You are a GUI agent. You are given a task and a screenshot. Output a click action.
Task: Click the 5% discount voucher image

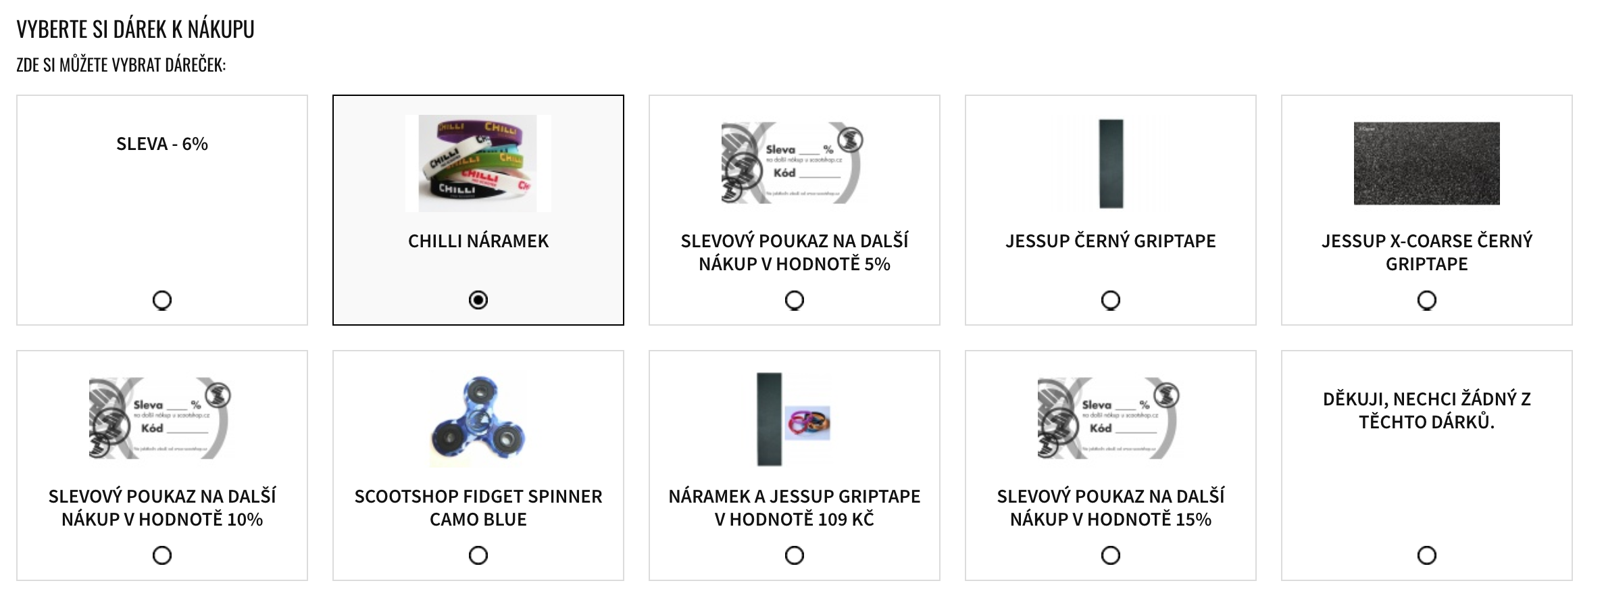(x=792, y=163)
